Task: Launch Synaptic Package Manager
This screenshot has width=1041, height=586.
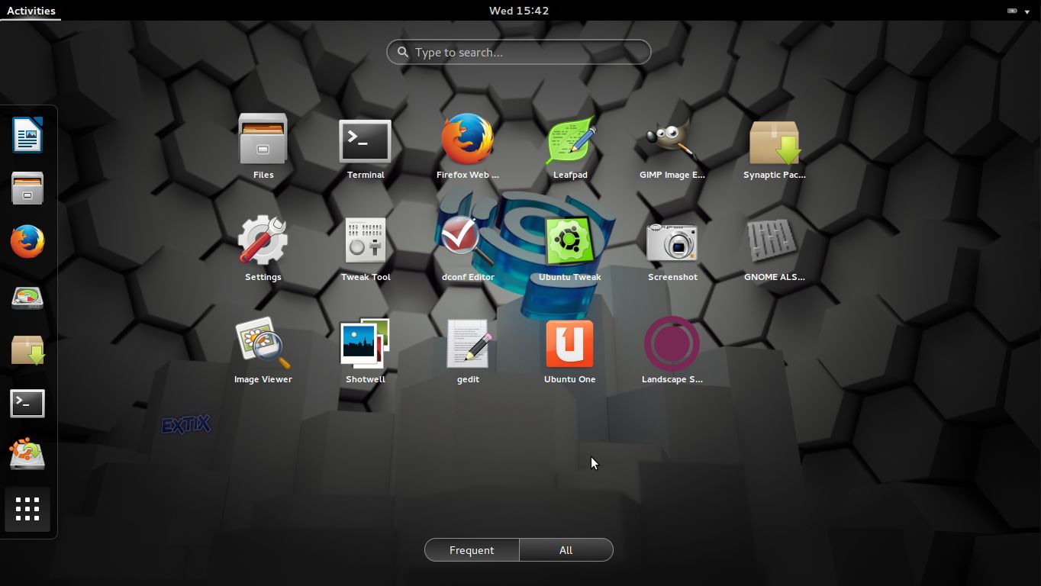Action: pyautogui.click(x=774, y=140)
